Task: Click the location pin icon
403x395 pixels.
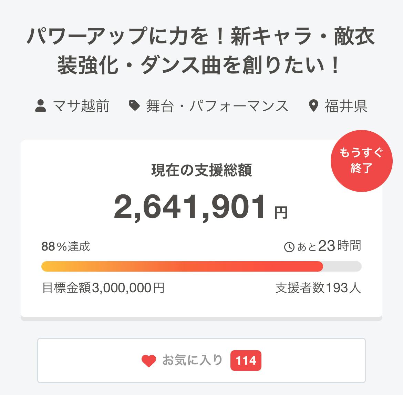Action: click(x=313, y=106)
